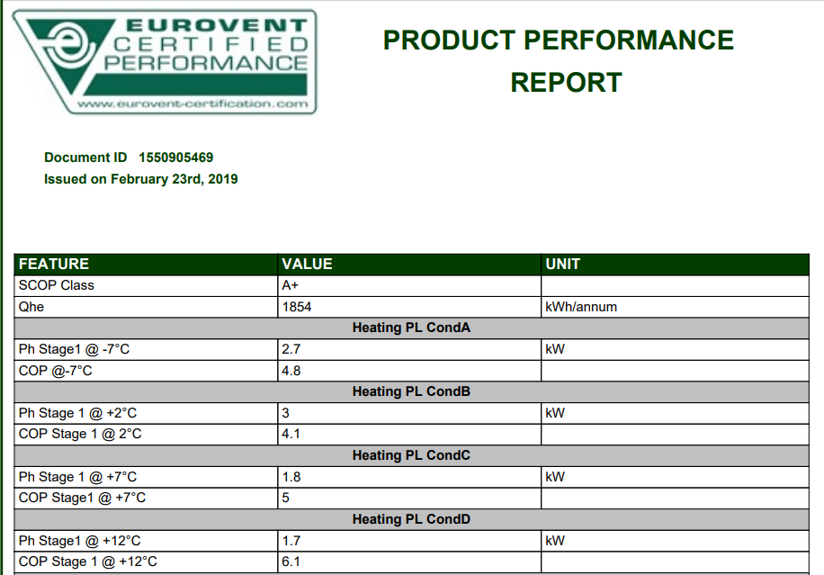
Task: Select the A+ SCOP class value
Action: point(409,285)
